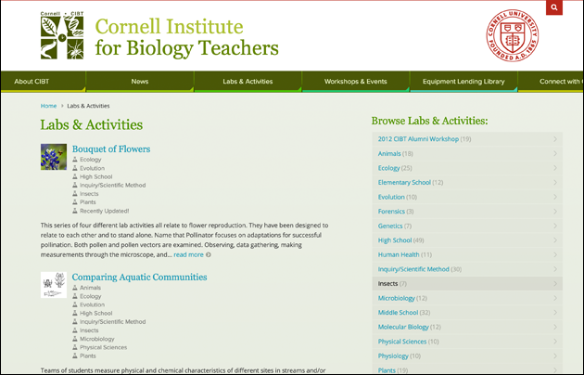Select the highlighted Insects (7) sidebar row
The height and width of the screenshot is (375, 584).
(467, 284)
